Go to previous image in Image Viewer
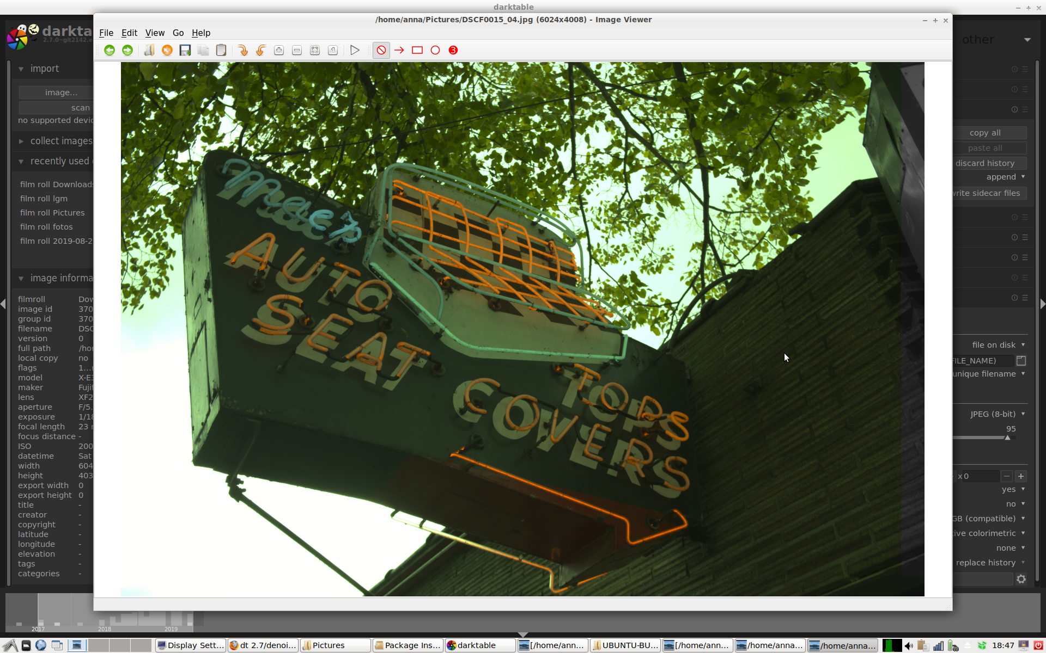 [x=110, y=50]
